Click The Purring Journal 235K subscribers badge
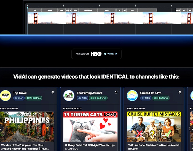The image size is (193, 151). coord(82,98)
